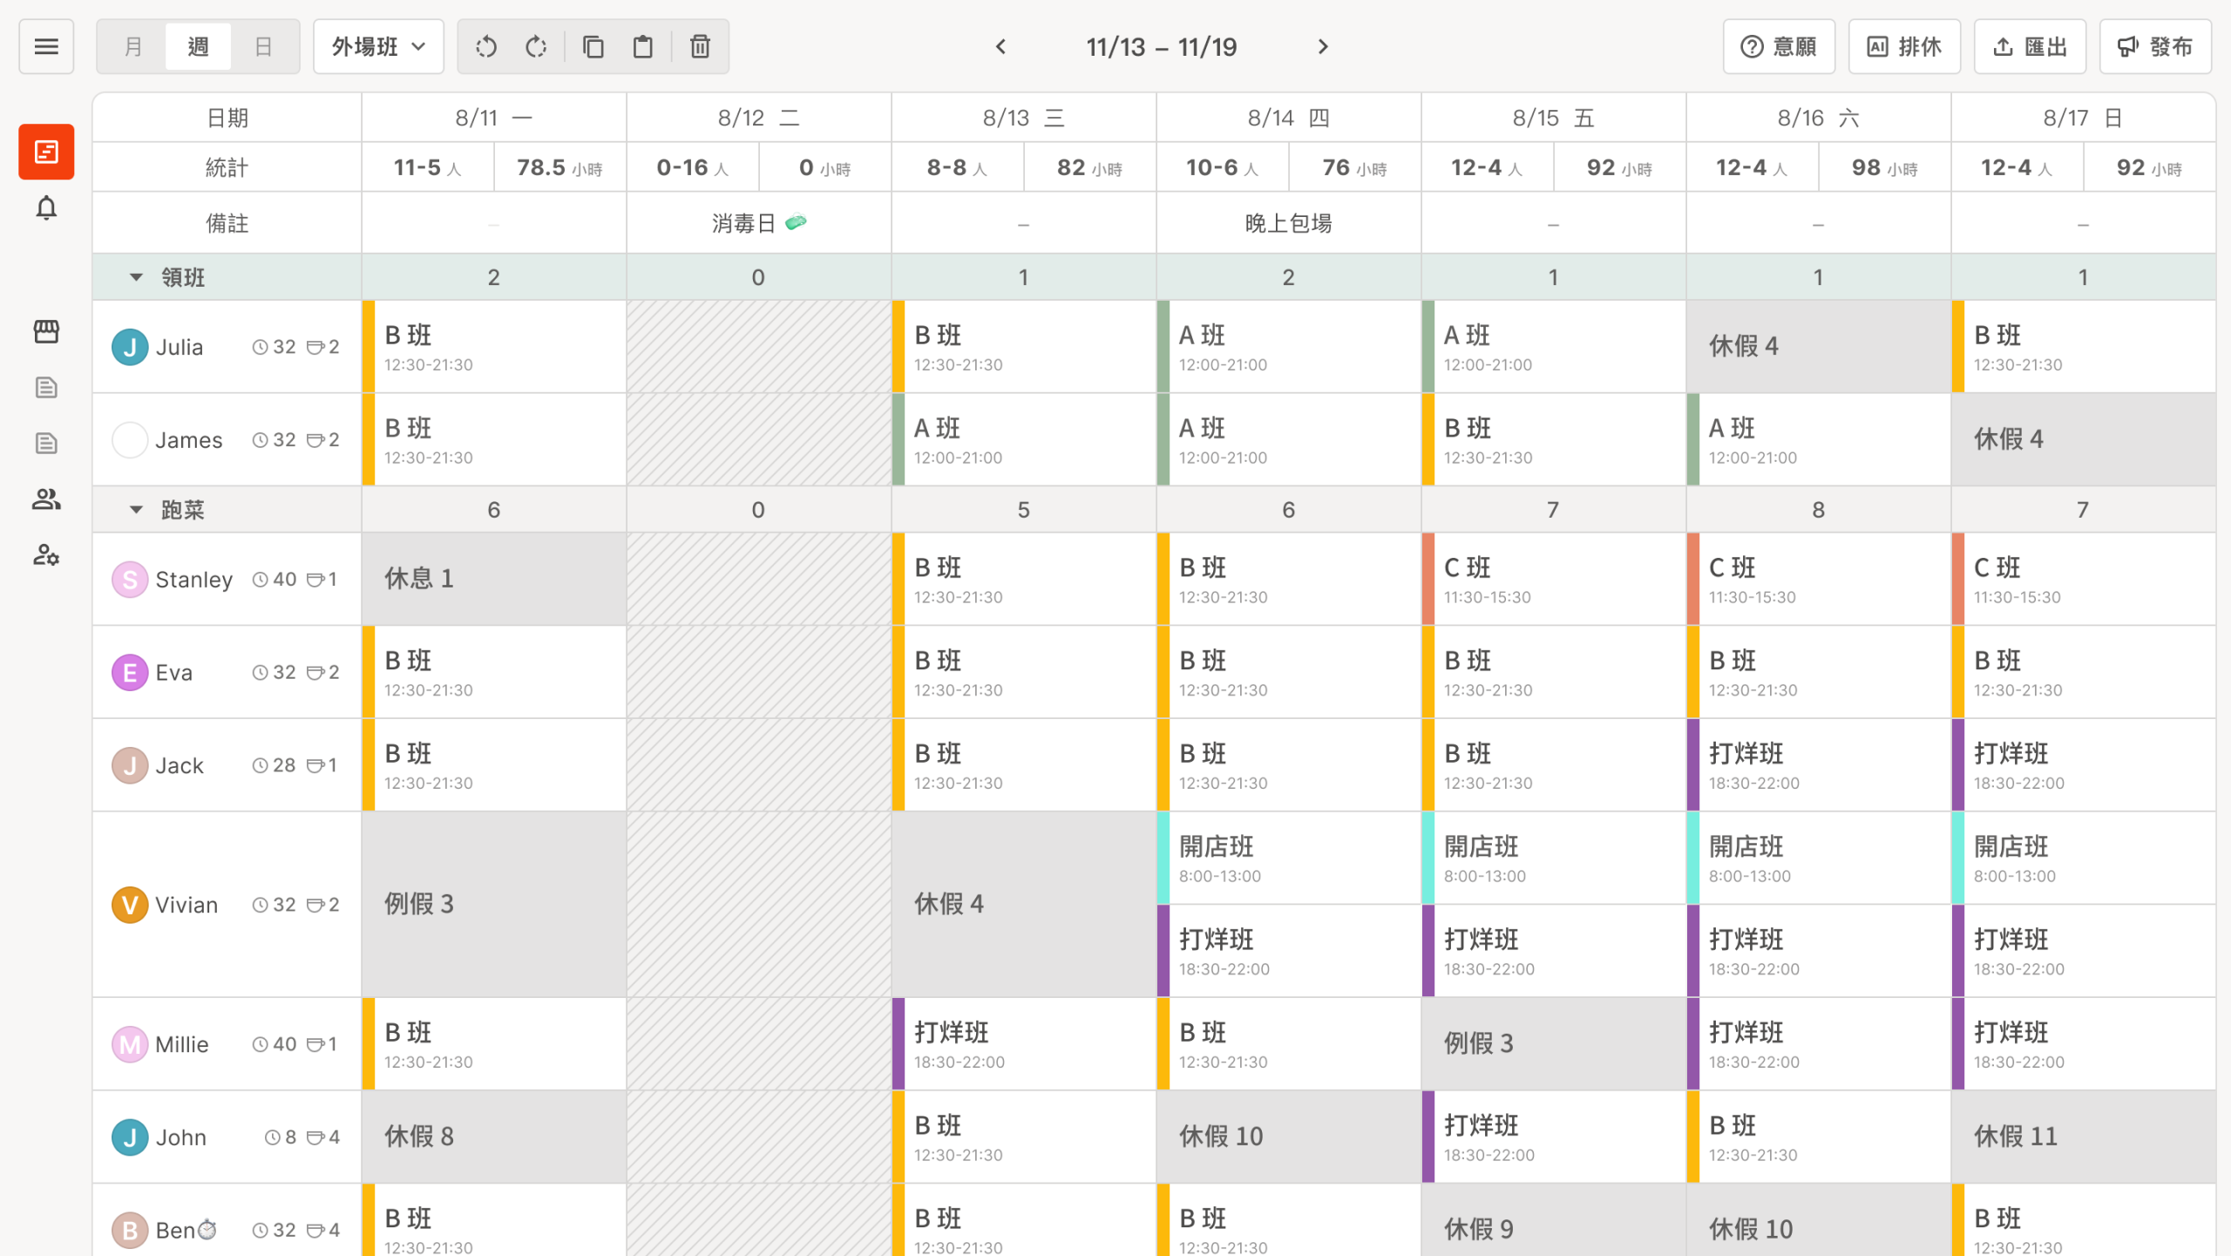Click the redo icon in toolbar
2231x1256 pixels.
tap(536, 46)
